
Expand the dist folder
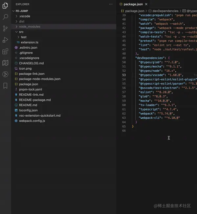pos(64,21)
